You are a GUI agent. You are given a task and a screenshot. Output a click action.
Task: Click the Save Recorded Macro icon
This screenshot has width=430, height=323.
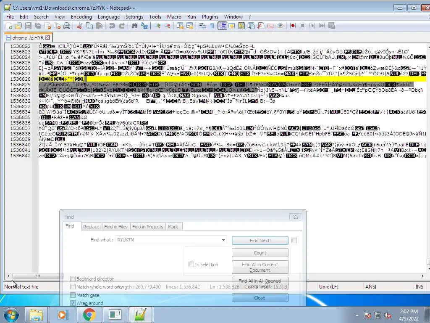(332, 26)
